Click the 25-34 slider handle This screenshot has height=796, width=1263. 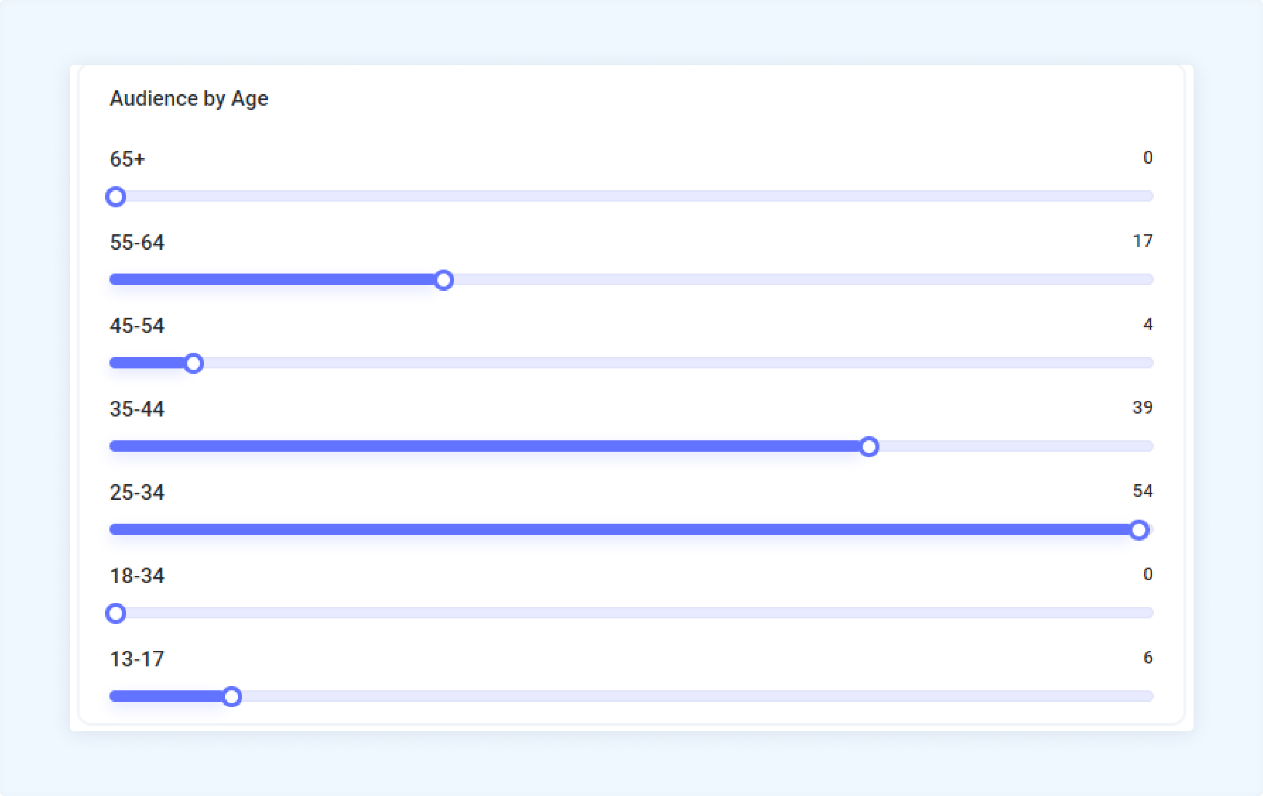(1139, 530)
